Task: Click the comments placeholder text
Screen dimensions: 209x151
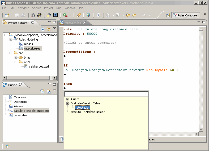Action: click(90, 43)
